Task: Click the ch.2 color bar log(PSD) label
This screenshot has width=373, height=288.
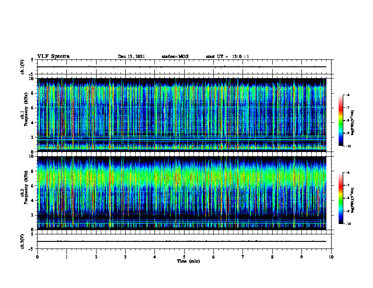Action: tap(353, 200)
